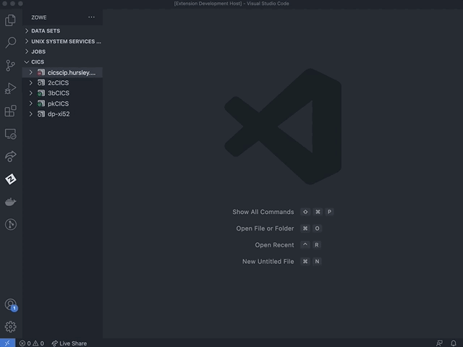Expand the JOBS section
The image size is (463, 347).
[38, 51]
